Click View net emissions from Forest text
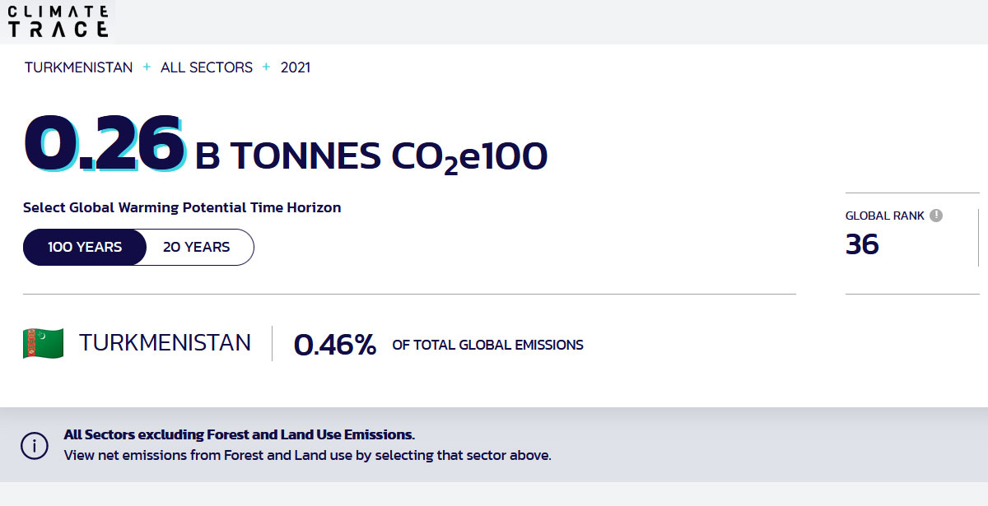988x506 pixels. pyautogui.click(x=307, y=454)
